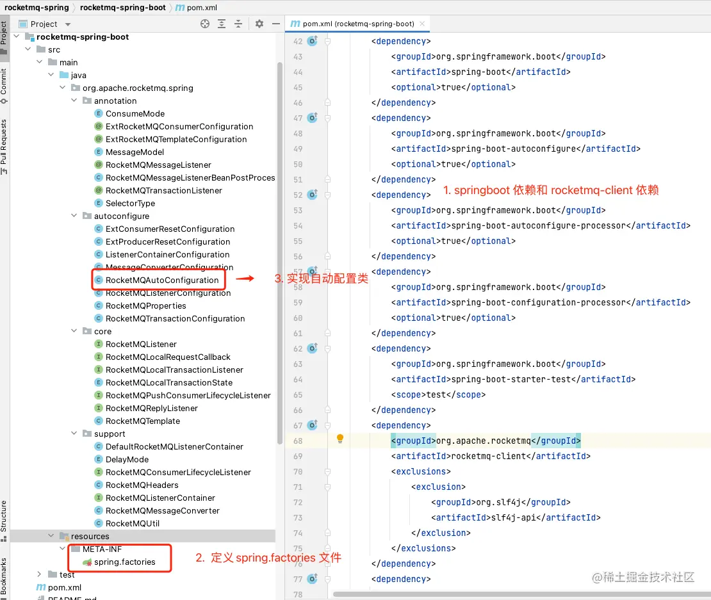Open the Project view dropdown arrow

[68, 24]
